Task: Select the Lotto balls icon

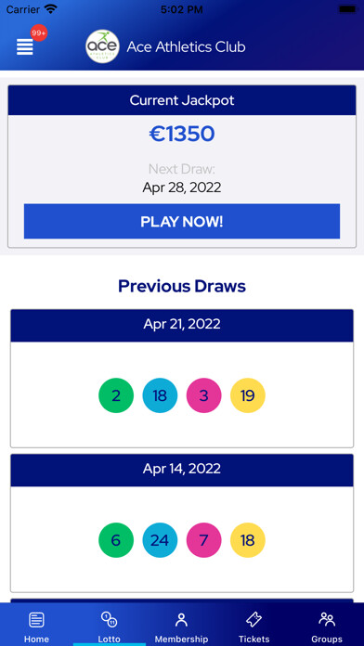Action: tap(110, 619)
